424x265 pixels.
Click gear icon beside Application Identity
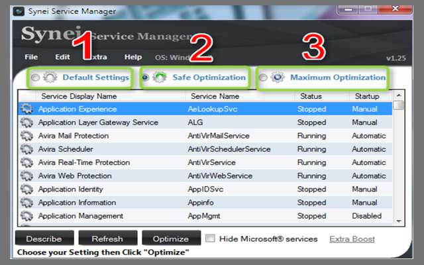coord(26,189)
